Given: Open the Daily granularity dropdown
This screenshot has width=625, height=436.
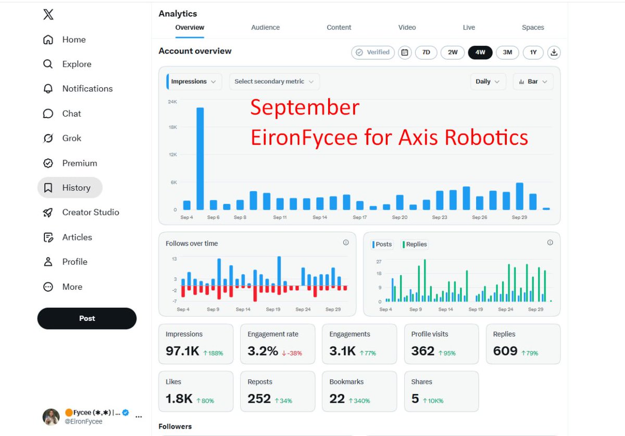Looking at the screenshot, I should (488, 82).
